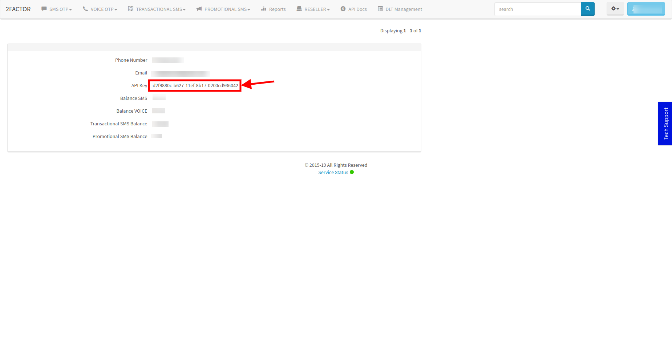This screenshot has width=672, height=351.
Task: Click the PROMOTIONAL SMS megaphone icon
Action: [199, 9]
